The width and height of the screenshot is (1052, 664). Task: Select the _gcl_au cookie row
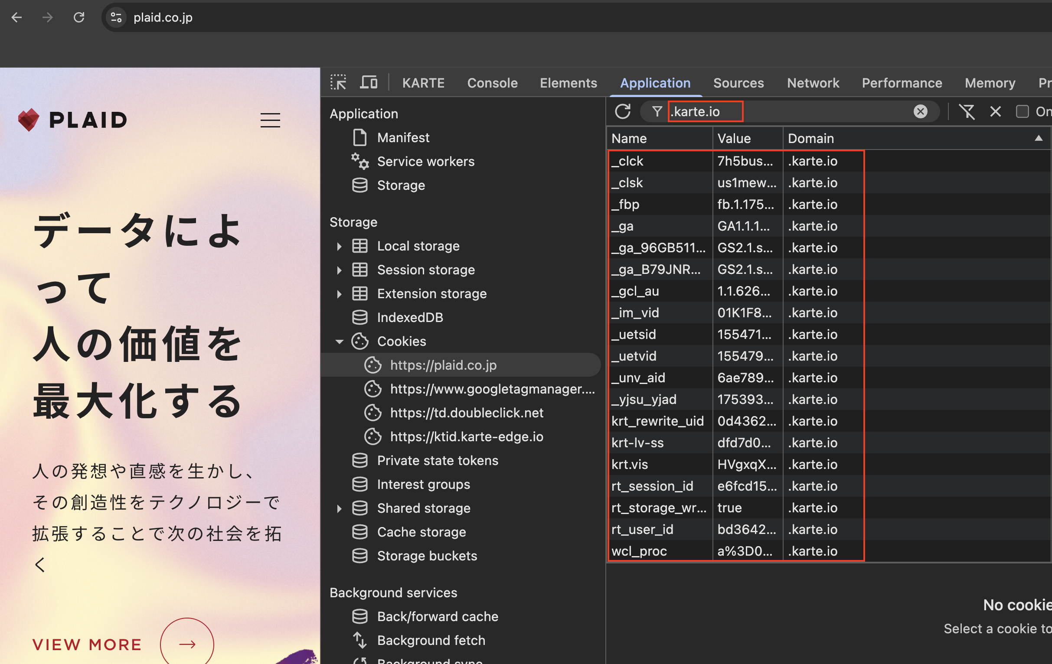click(828, 291)
